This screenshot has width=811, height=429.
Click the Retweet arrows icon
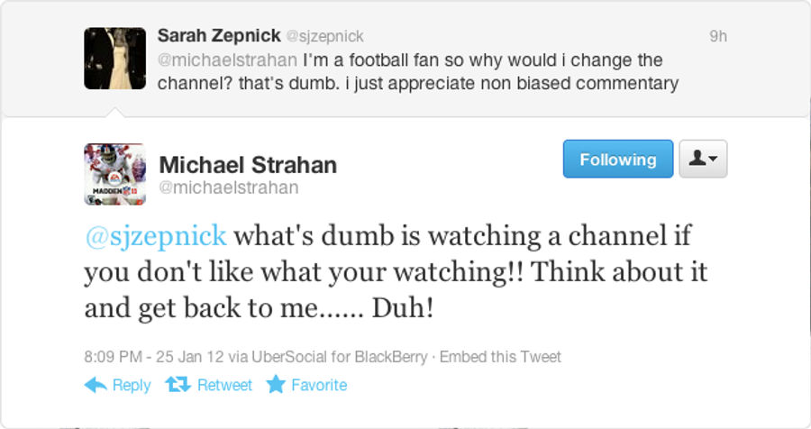(x=178, y=385)
